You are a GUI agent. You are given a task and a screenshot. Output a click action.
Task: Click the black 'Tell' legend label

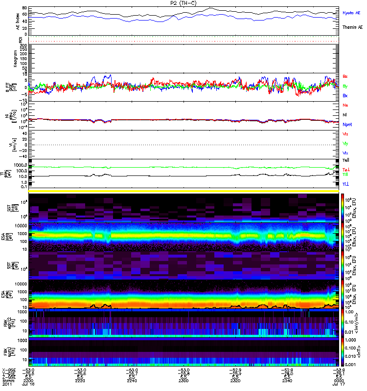(346, 160)
